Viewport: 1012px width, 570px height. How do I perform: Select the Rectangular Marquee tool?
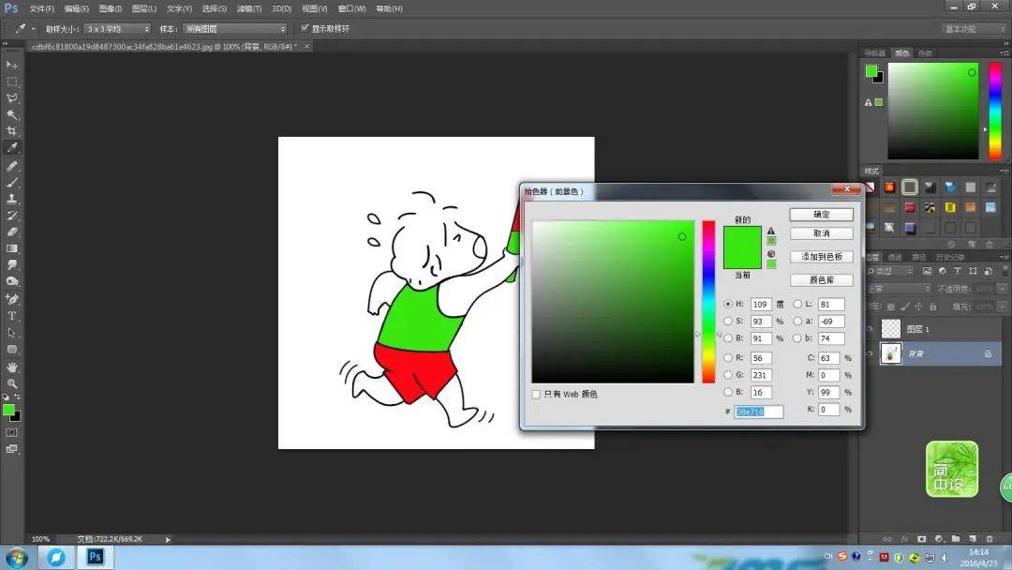pos(11,82)
